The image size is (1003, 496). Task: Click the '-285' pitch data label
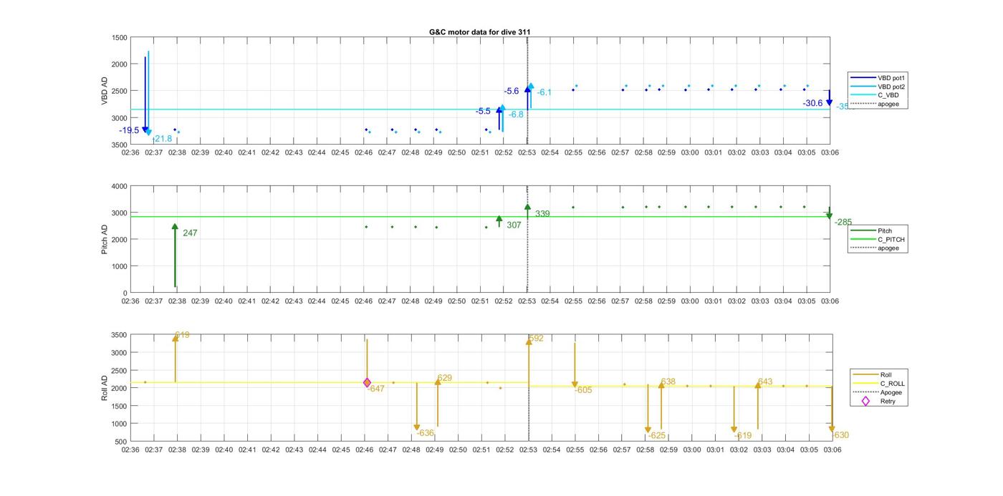[843, 223]
